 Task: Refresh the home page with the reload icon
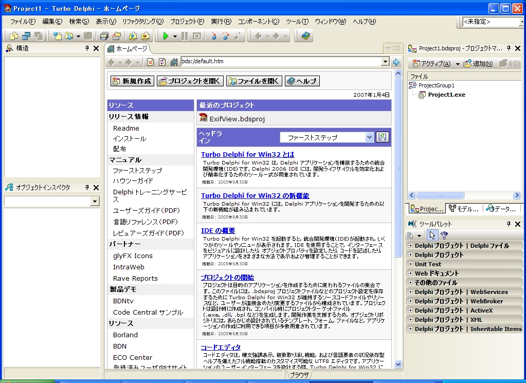point(162,62)
